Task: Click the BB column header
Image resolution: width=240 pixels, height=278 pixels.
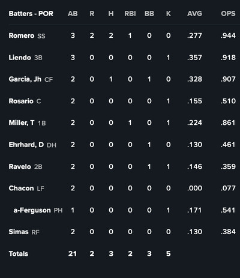Action: 149,14
